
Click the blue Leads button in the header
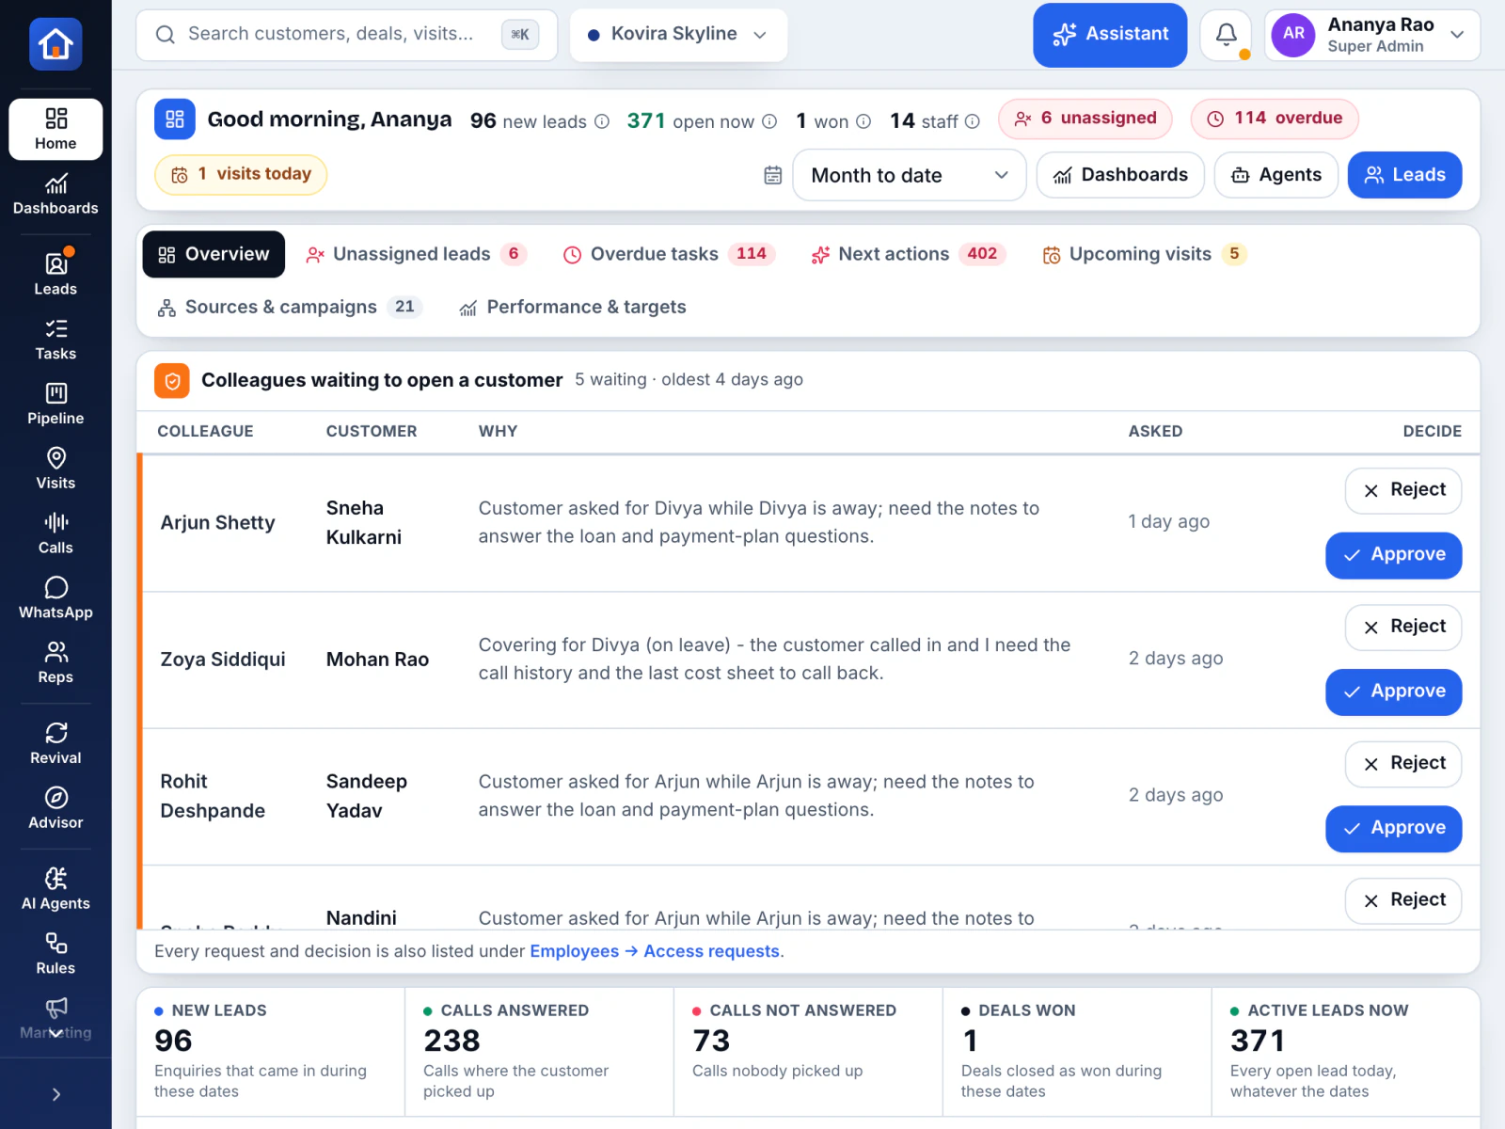pyautogui.click(x=1404, y=175)
